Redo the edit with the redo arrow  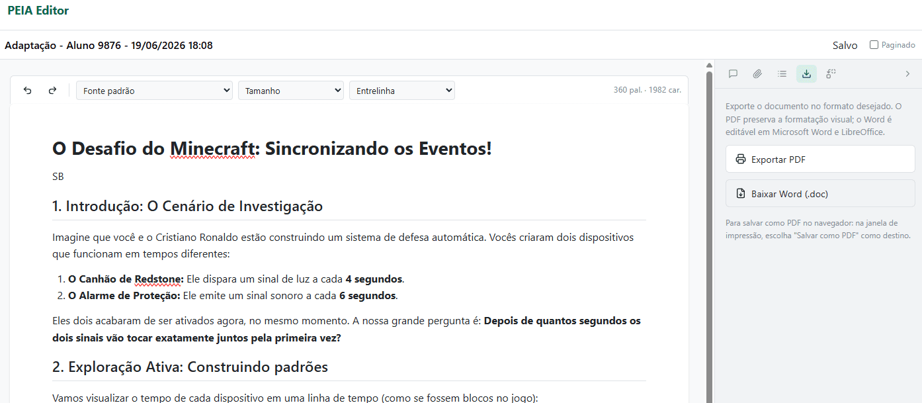pyautogui.click(x=52, y=91)
